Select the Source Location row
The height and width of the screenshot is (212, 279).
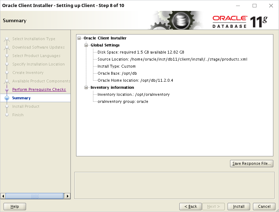coord(172,59)
